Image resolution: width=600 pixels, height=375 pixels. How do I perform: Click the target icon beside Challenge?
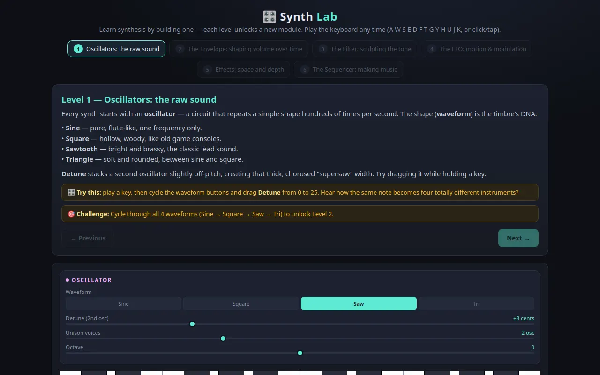pos(71,214)
